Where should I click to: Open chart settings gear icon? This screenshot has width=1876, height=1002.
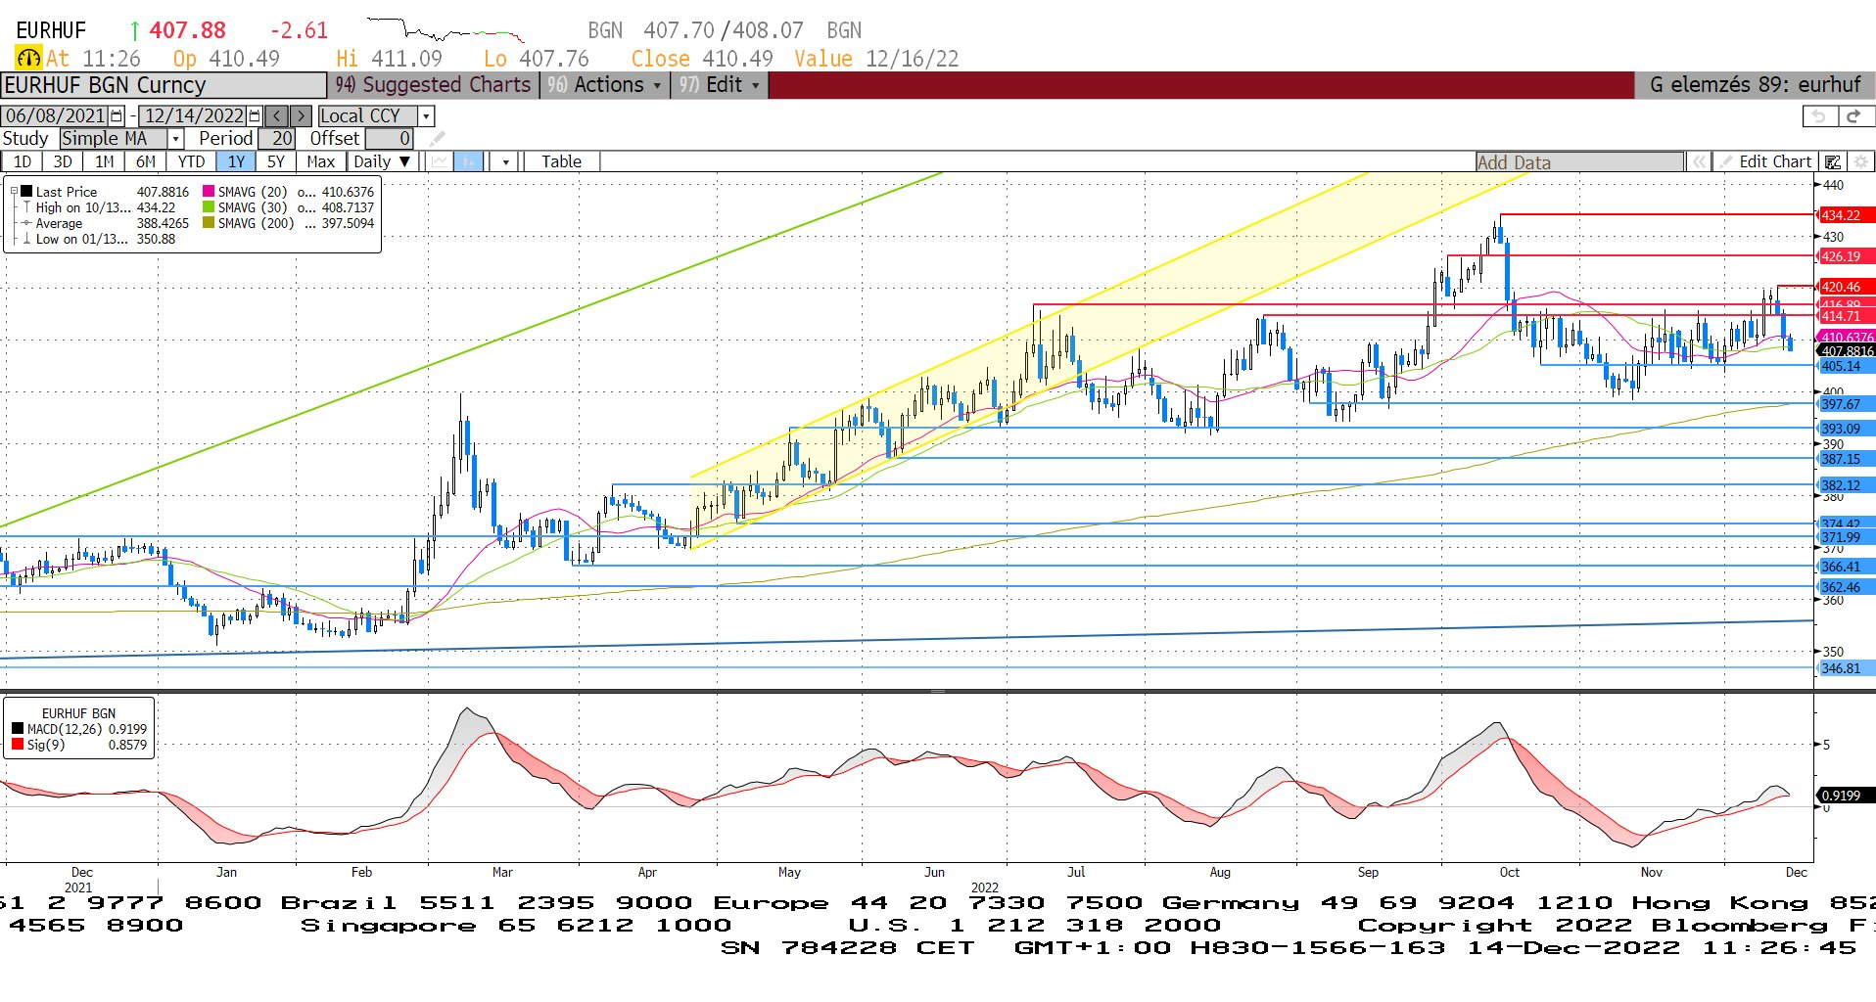point(1860,161)
